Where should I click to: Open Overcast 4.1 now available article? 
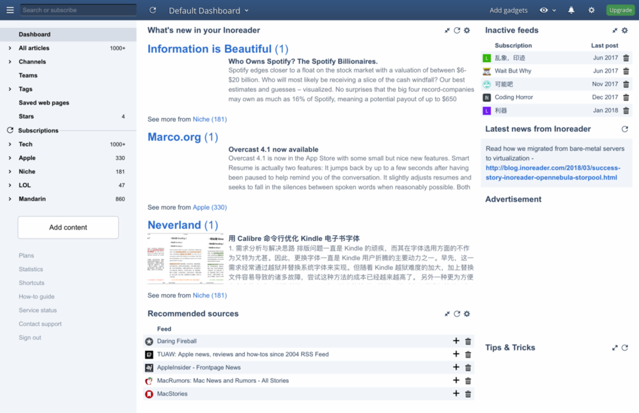click(273, 149)
